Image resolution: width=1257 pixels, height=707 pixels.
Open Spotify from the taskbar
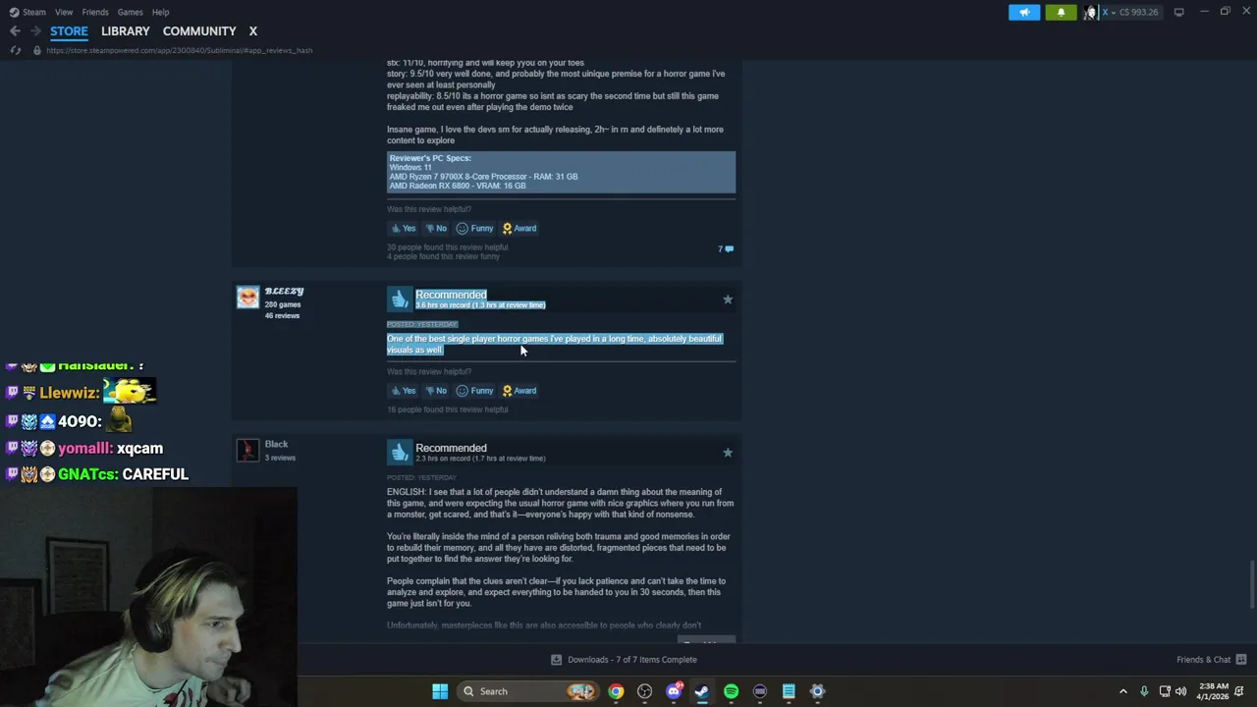(731, 691)
